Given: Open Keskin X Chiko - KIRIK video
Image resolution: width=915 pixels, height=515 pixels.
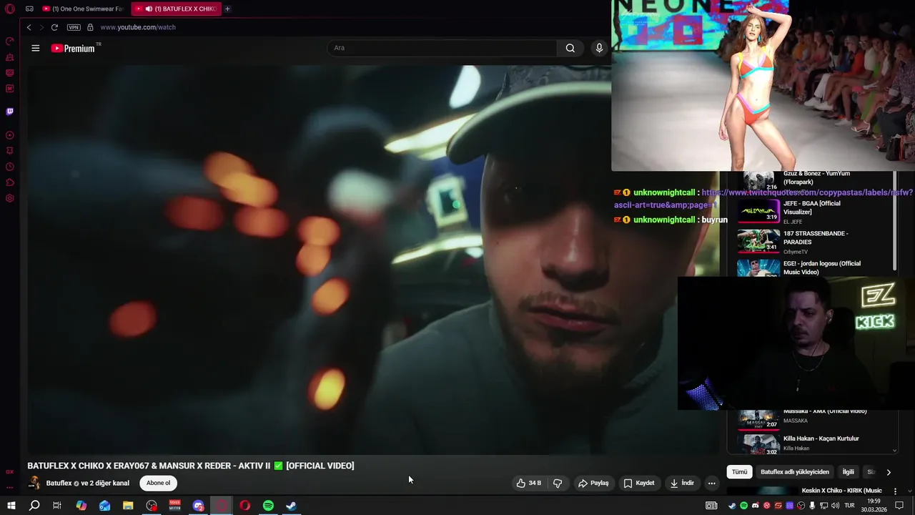Looking at the screenshot, I should pos(842,491).
